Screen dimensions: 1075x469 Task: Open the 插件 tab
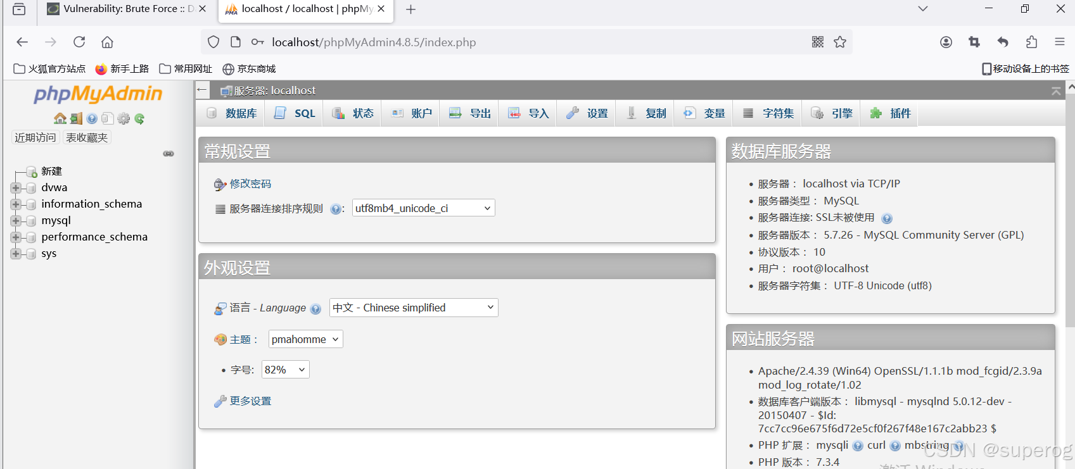(x=890, y=113)
